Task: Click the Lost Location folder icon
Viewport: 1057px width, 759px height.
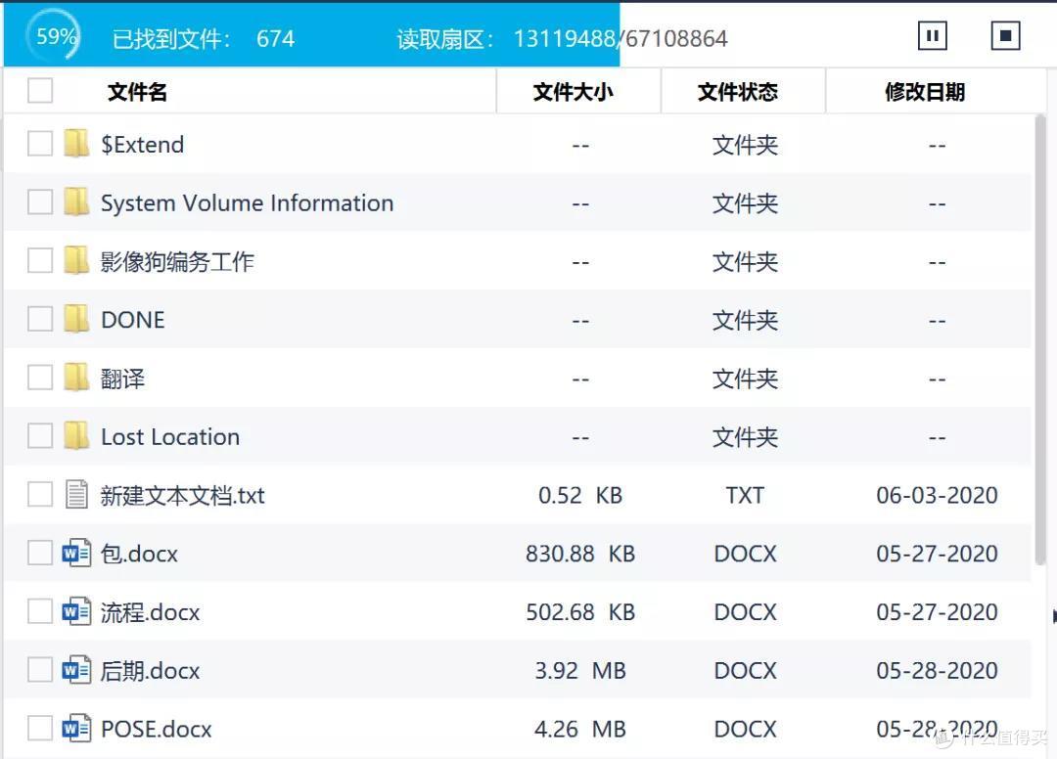Action: pyautogui.click(x=76, y=435)
